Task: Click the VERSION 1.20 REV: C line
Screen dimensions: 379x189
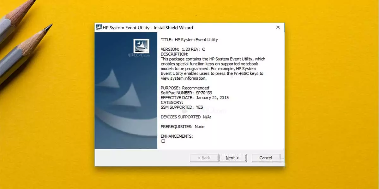Action: [x=183, y=49]
